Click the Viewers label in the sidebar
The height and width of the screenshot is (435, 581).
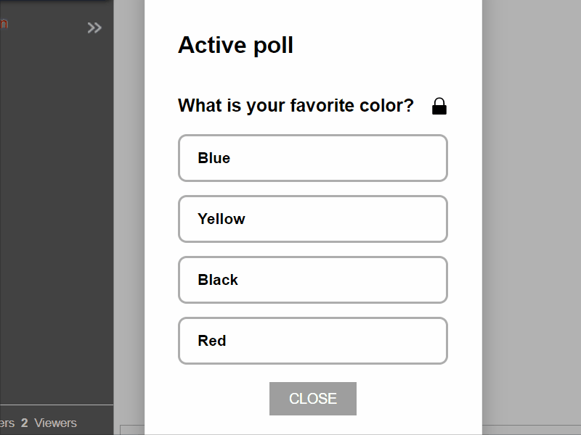coord(55,423)
